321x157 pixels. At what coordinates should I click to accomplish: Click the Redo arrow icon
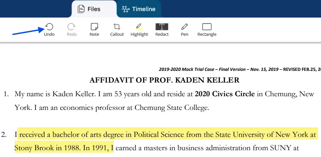coord(72,27)
